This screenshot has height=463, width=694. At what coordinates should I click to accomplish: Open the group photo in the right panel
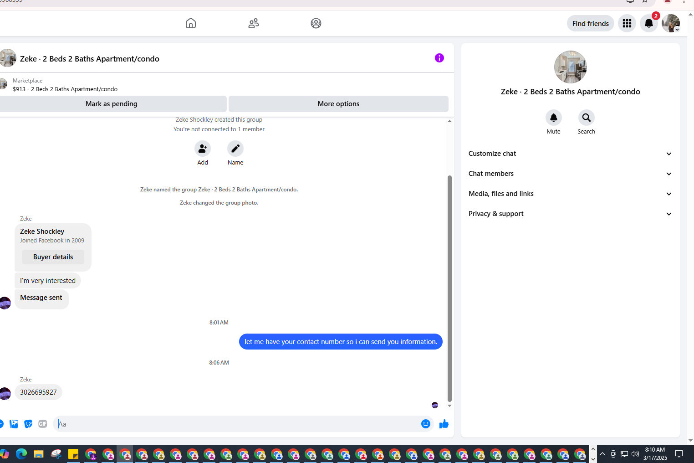coord(571,67)
